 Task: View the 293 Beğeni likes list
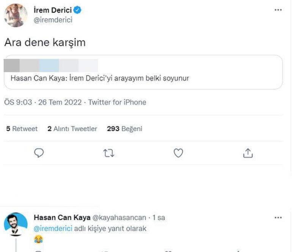click(x=124, y=129)
